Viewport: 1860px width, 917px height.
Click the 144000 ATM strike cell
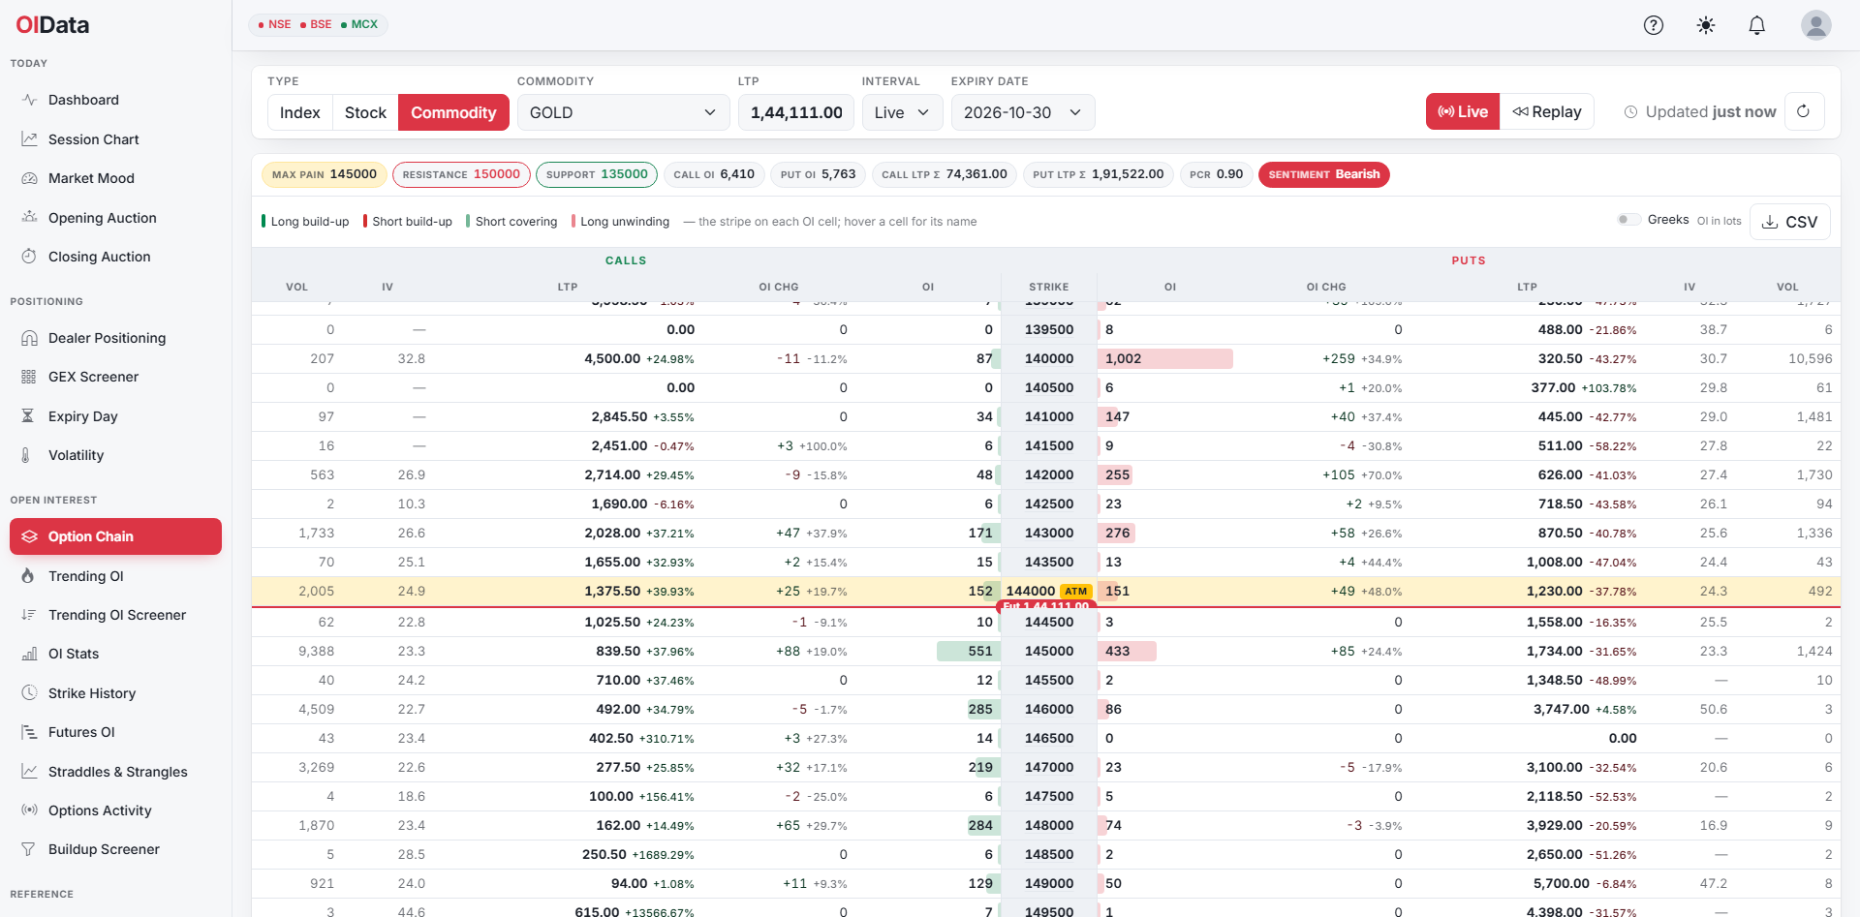pyautogui.click(x=1048, y=591)
